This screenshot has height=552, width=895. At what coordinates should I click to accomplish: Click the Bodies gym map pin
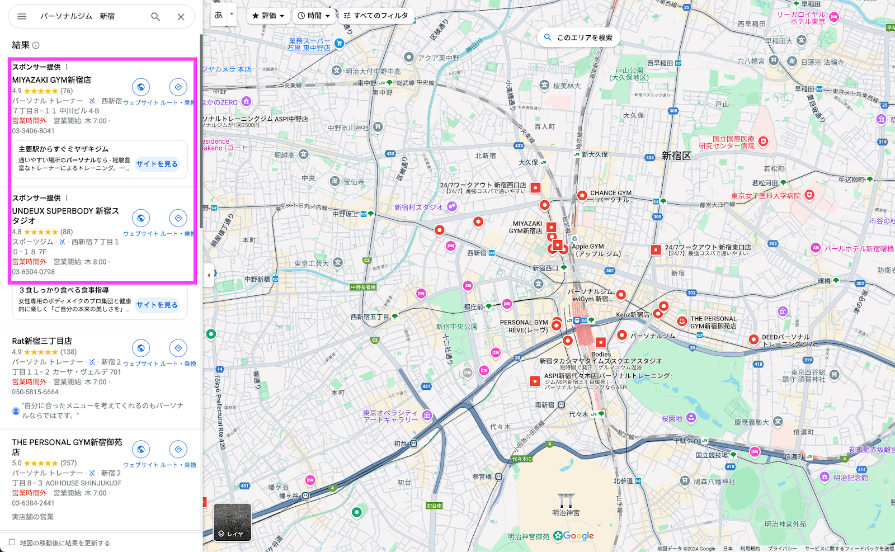[x=601, y=342]
